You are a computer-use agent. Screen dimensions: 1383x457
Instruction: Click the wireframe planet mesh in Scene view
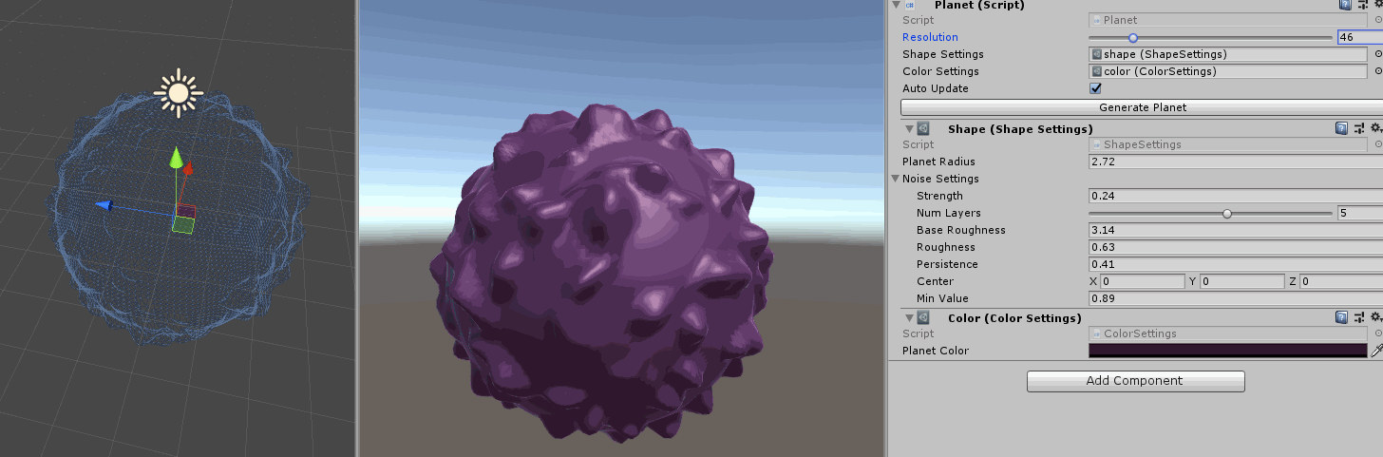178,217
